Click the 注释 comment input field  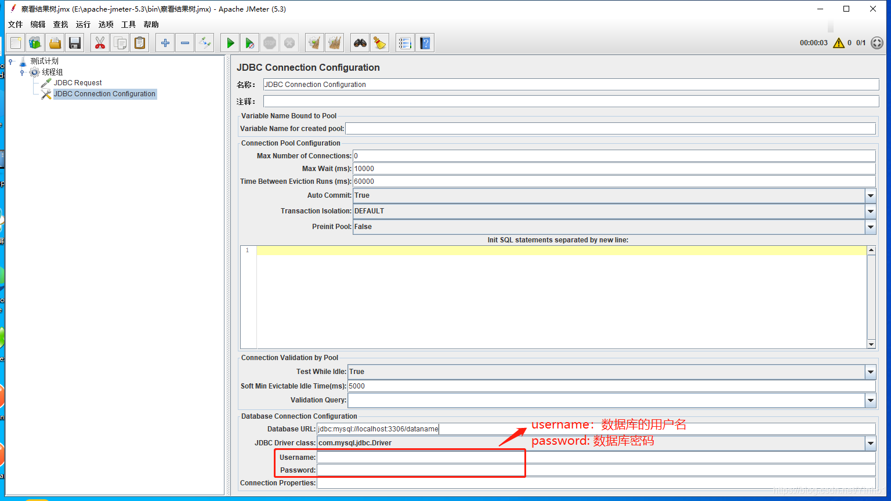[571, 101]
